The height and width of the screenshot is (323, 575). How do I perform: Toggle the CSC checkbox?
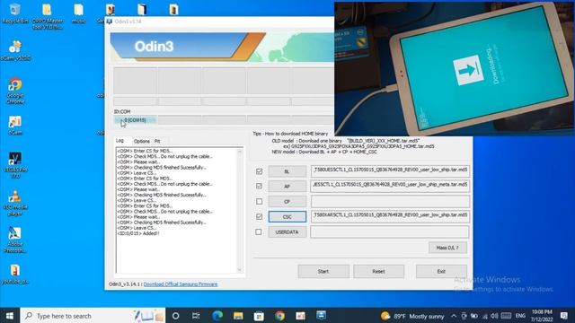(x=260, y=217)
